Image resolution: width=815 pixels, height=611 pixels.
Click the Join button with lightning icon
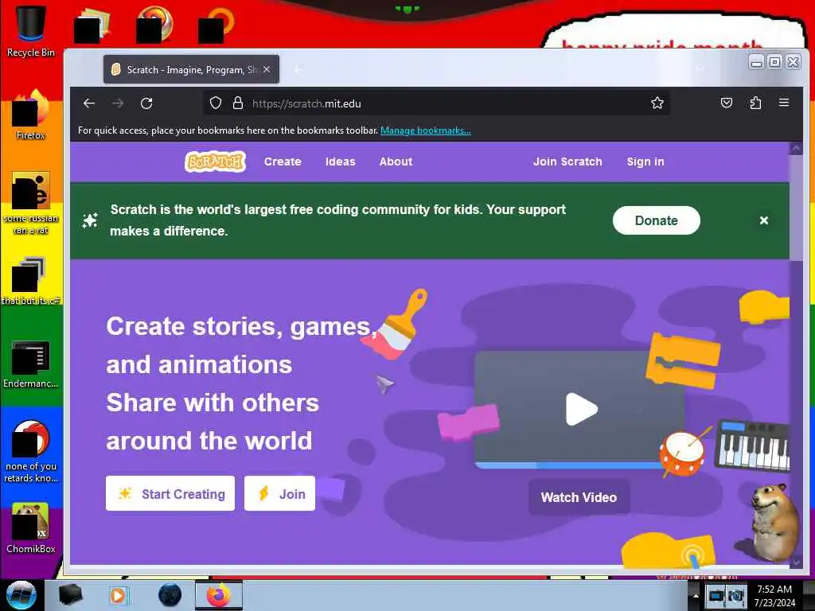tap(279, 493)
